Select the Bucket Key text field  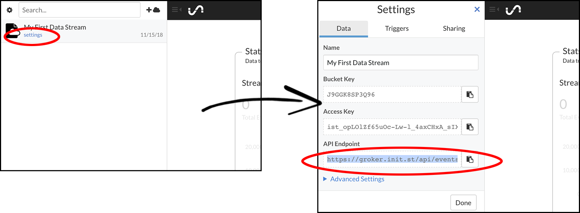pyautogui.click(x=392, y=95)
